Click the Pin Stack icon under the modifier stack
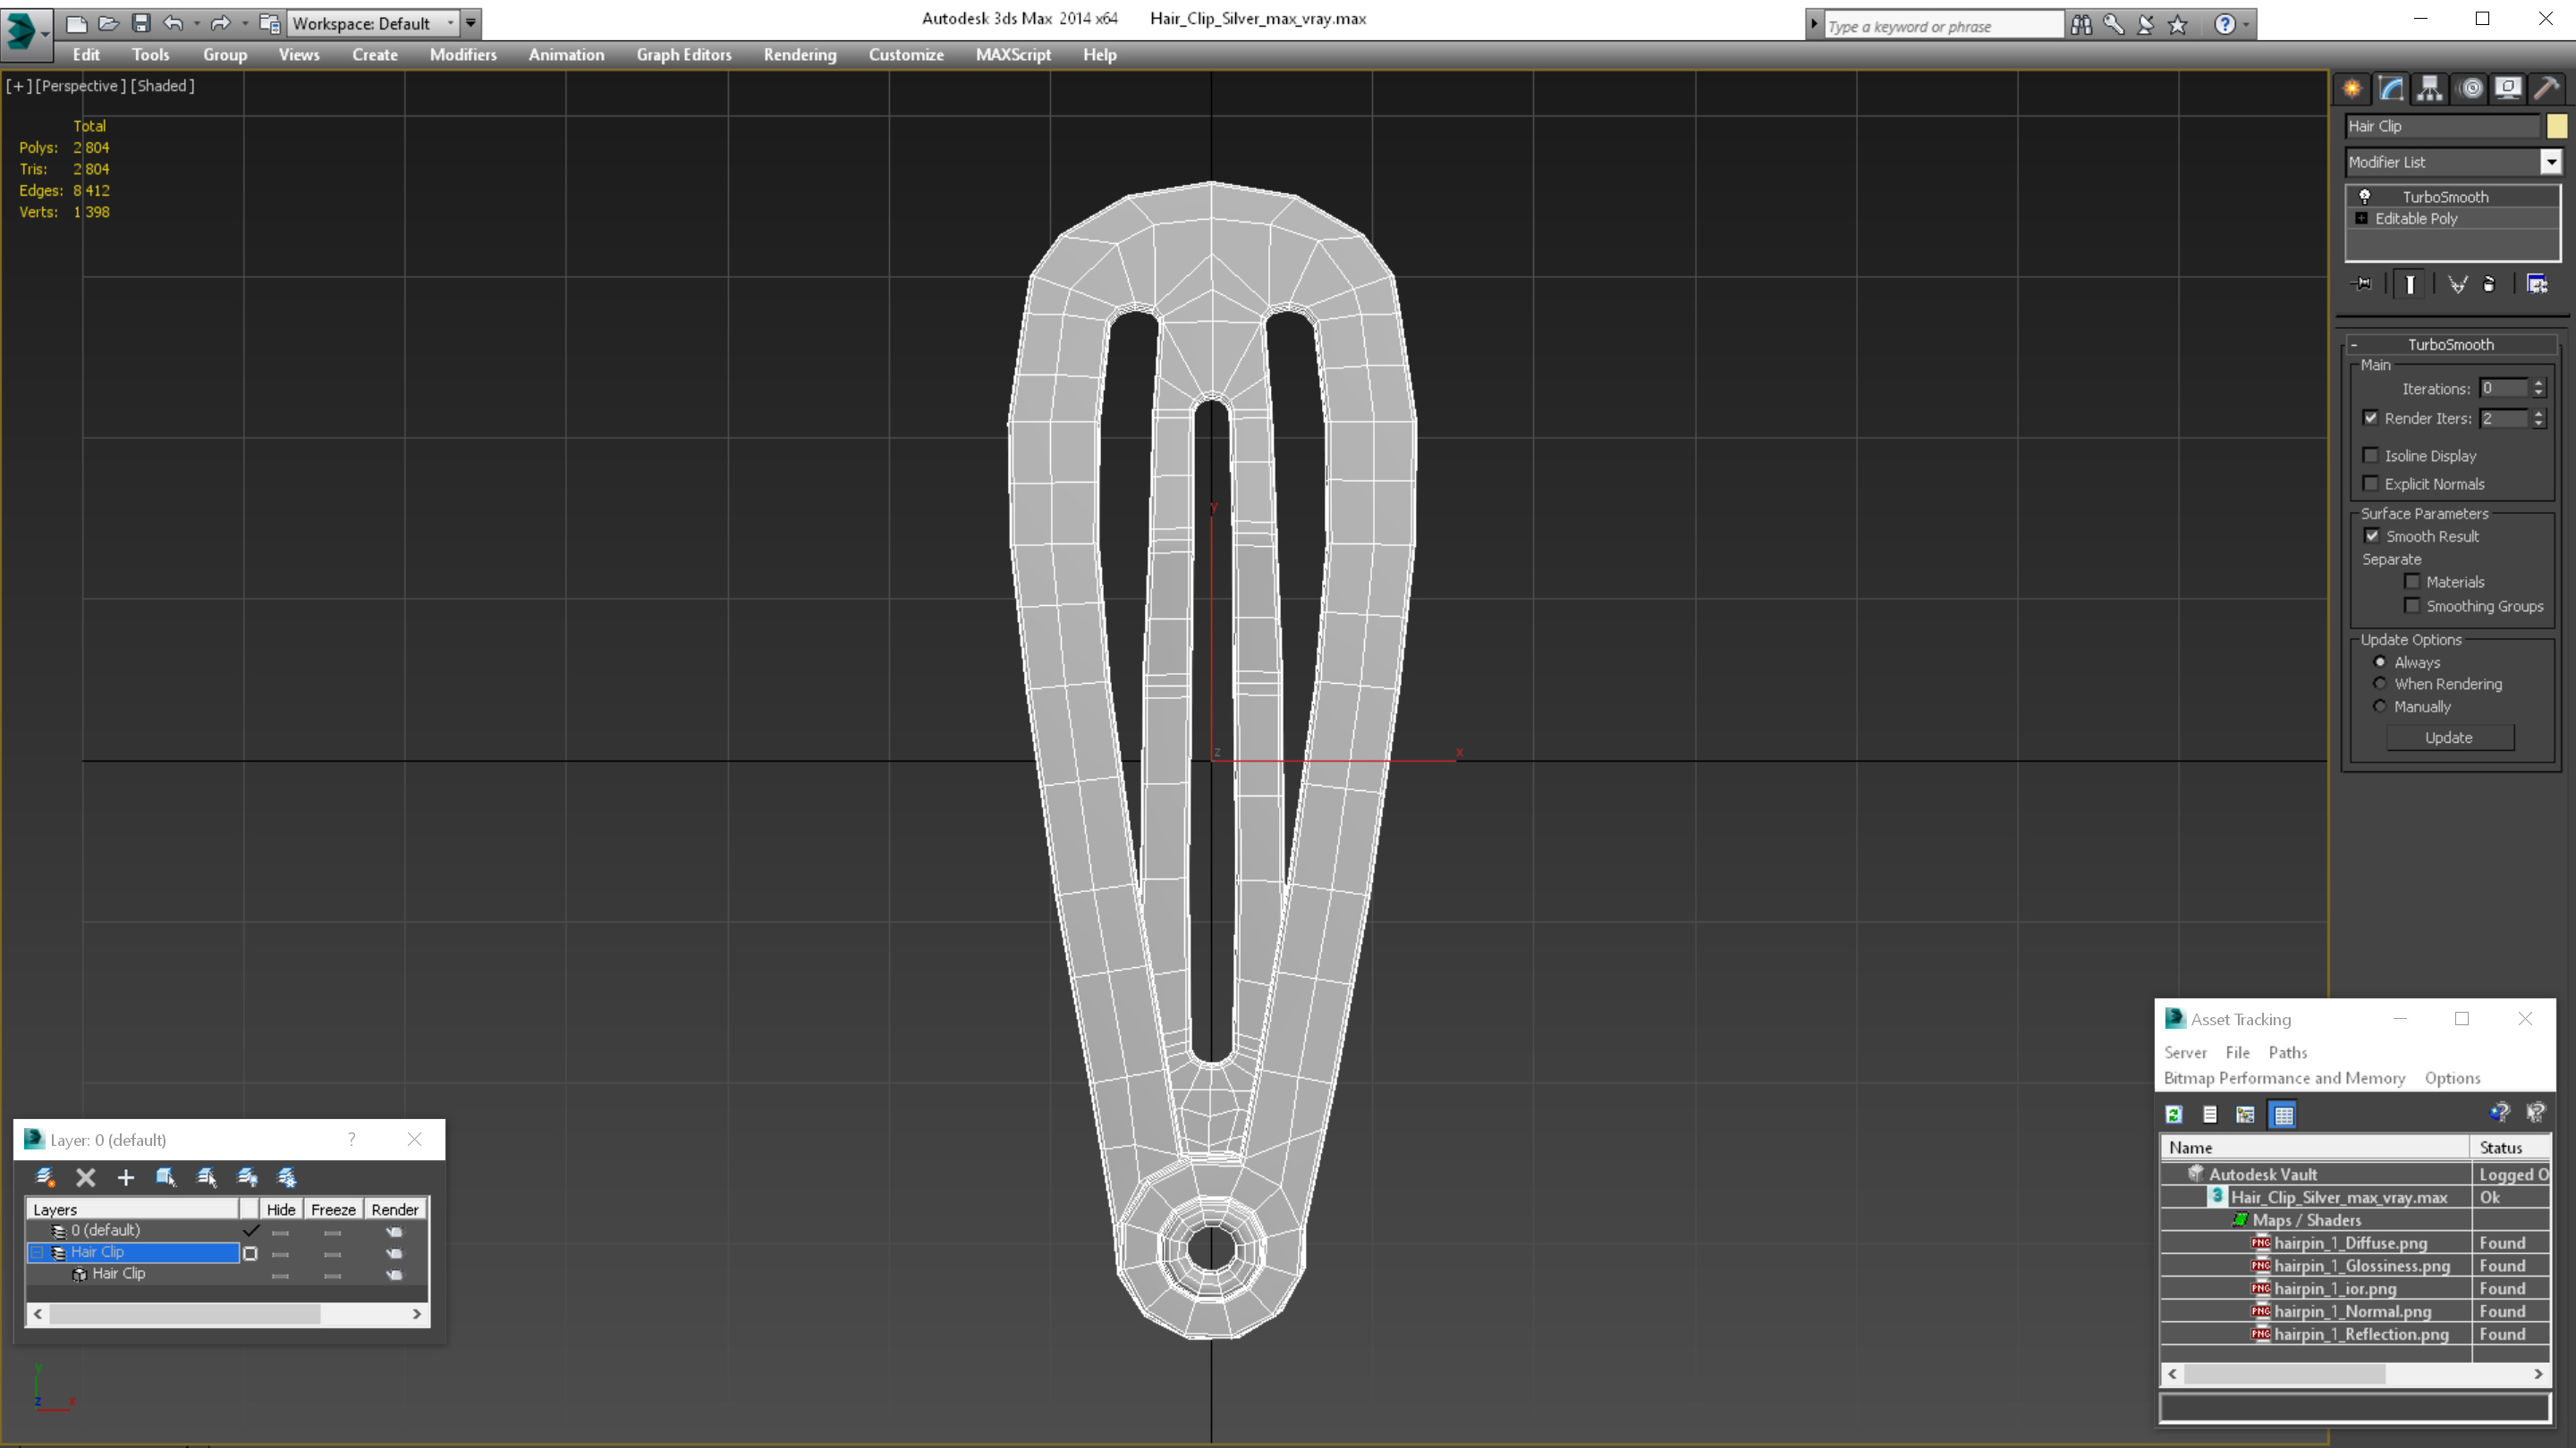The width and height of the screenshot is (2576, 1448). 2362,284
